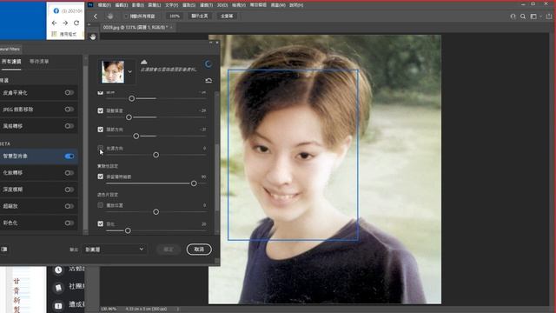This screenshot has height=313, width=556.
Task: Expand the collapsed toolbar double-arrow
Action: coord(89,24)
